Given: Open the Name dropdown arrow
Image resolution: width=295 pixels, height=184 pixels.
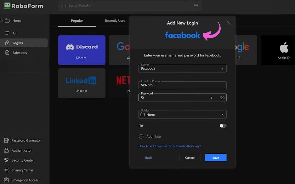Looking at the screenshot, I should [222, 69].
